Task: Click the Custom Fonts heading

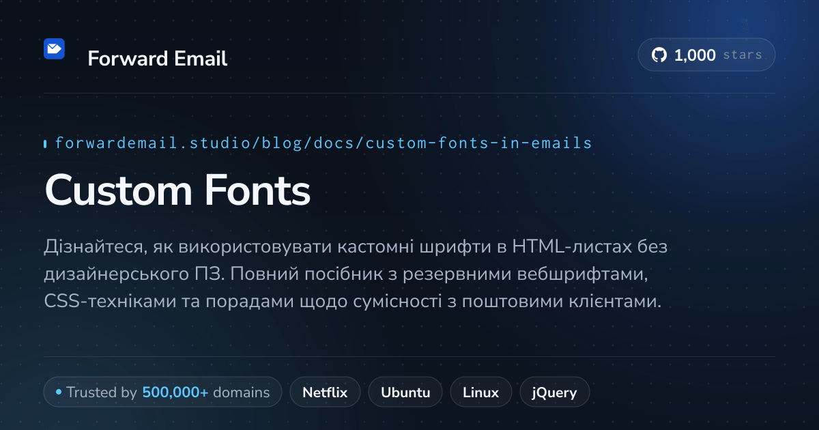Action: (x=177, y=190)
